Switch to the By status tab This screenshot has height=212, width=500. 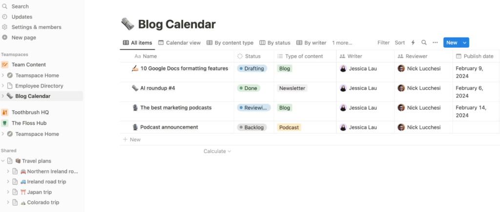pos(275,43)
